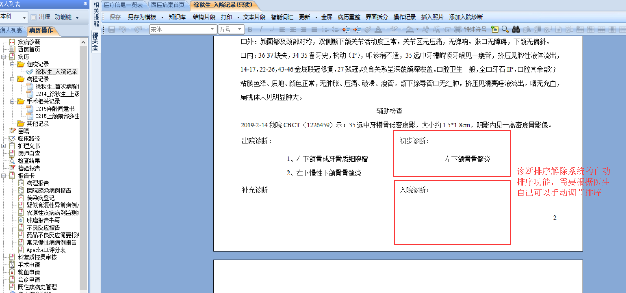Click the decrease indent icon

[x=346, y=29]
